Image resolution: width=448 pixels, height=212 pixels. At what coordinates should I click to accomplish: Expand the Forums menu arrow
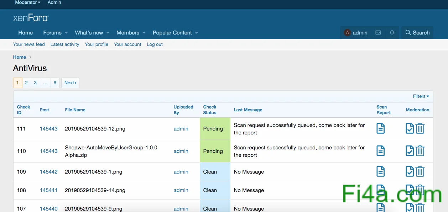coord(66,33)
